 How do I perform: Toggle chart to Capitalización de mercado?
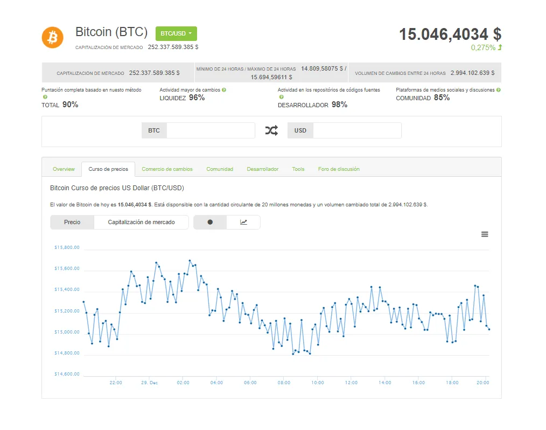pos(141,223)
